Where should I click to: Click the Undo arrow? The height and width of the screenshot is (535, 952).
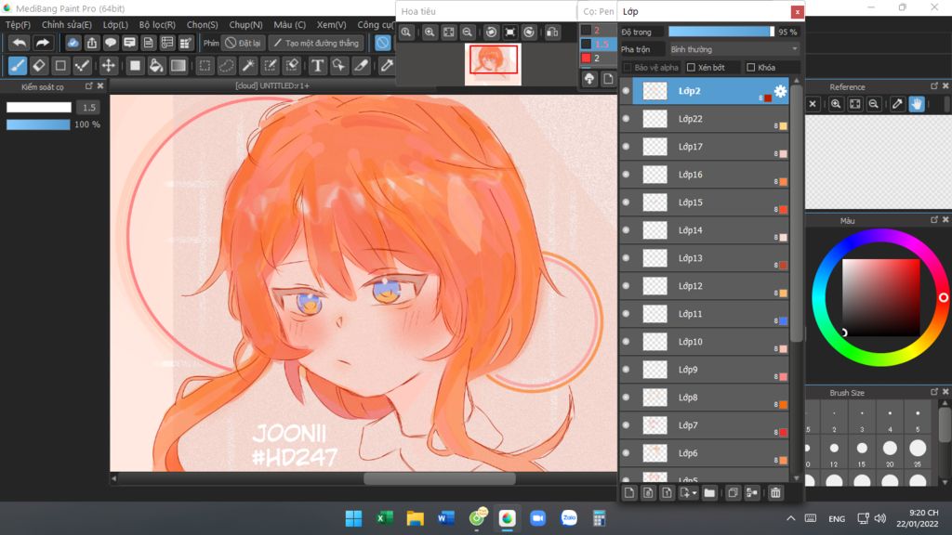(20, 43)
